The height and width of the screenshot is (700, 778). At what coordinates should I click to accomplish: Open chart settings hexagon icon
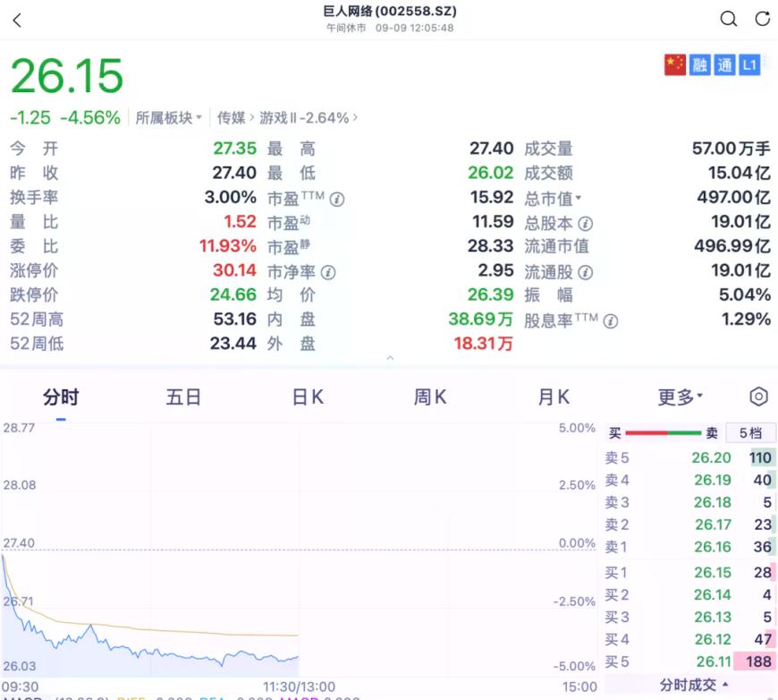point(758,397)
